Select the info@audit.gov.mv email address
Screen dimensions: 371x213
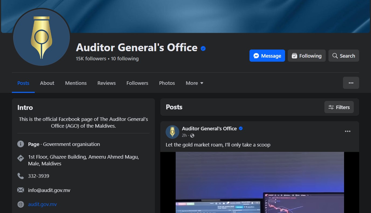pos(49,190)
